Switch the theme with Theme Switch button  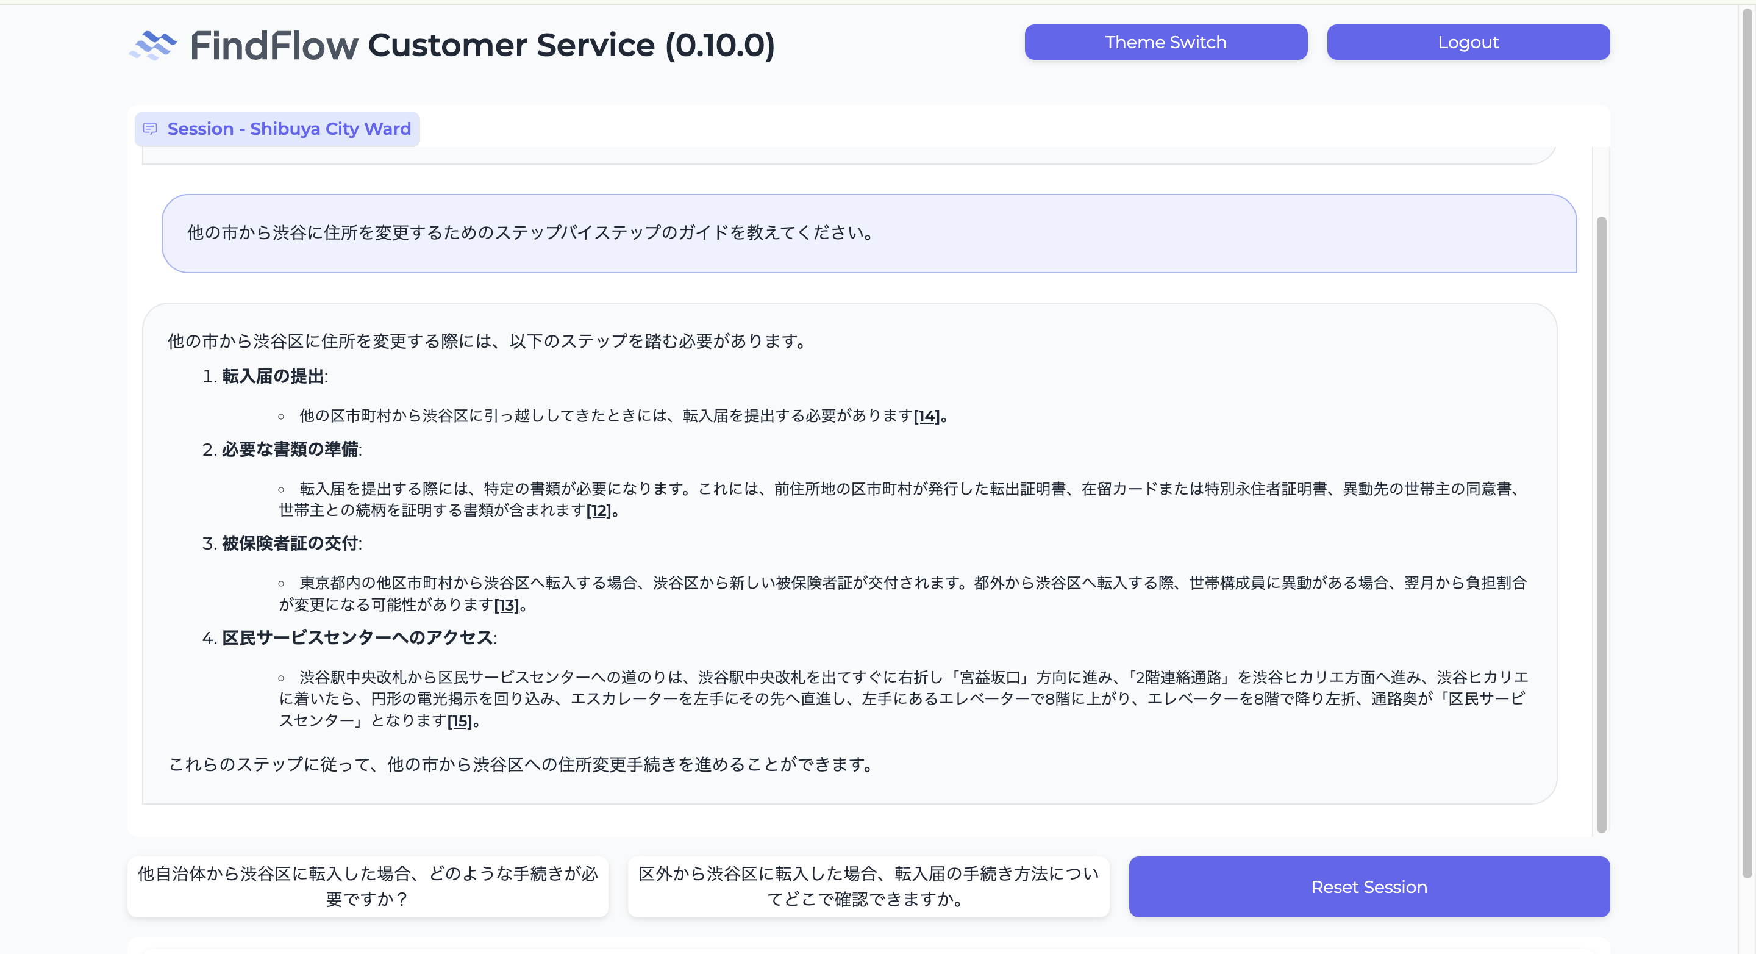click(1166, 42)
